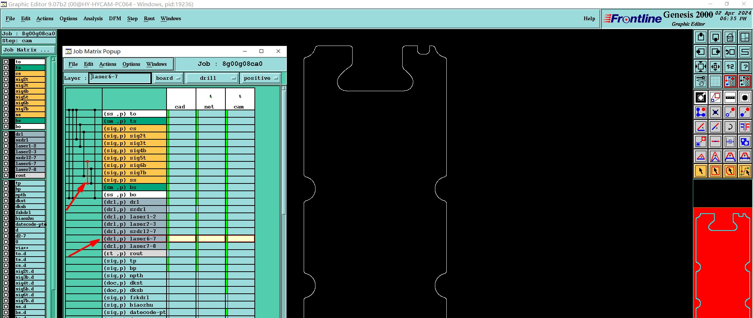Toggle the checkbox for layer 'laser6-7'
Image resolution: width=753 pixels, height=318 pixels.
[6, 164]
